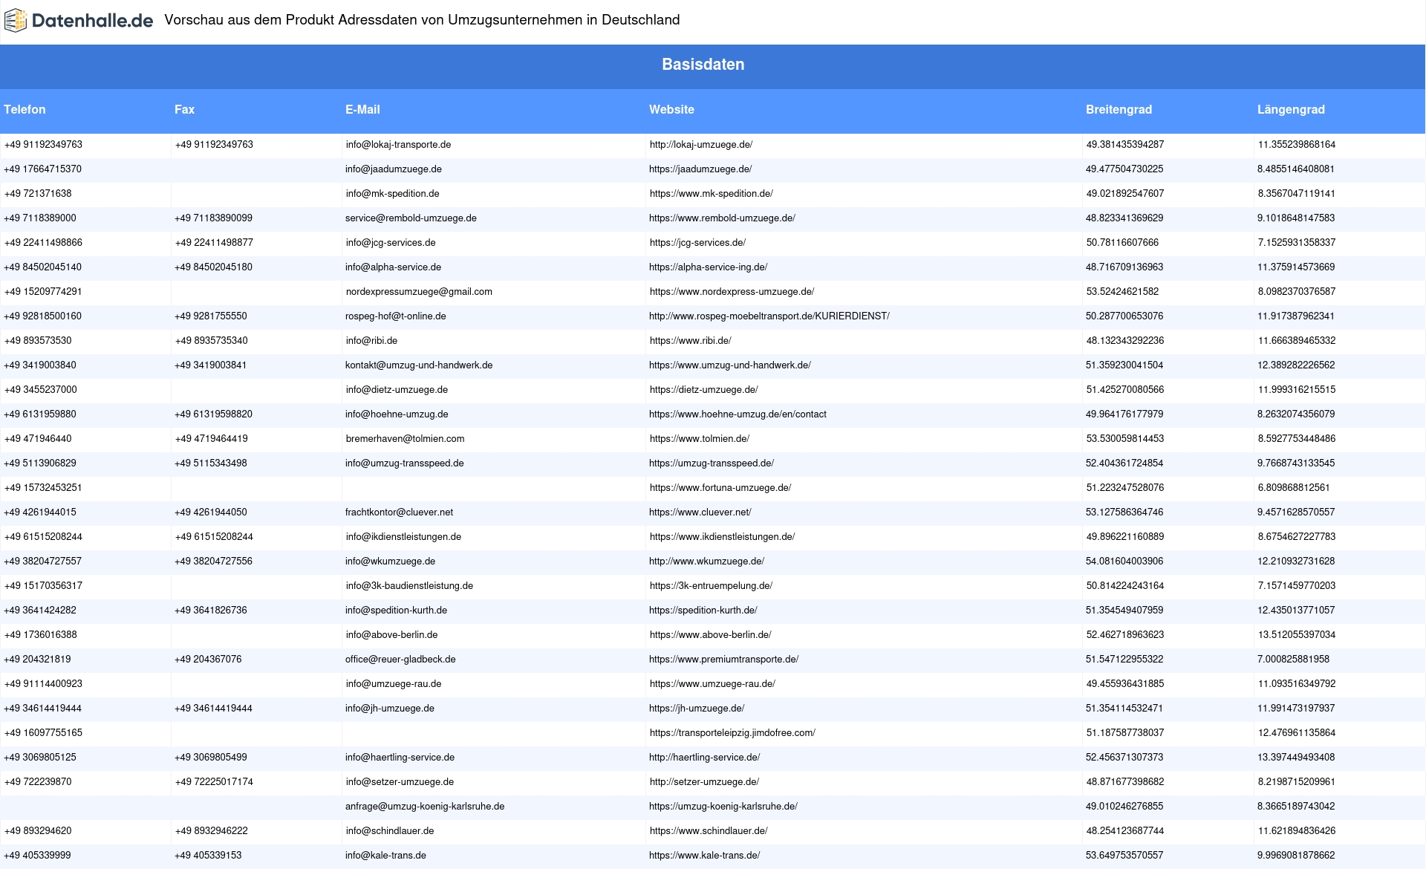Select phone number +49 15732453251

click(43, 488)
